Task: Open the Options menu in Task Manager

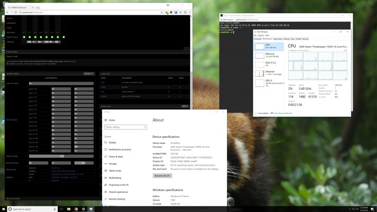Action: (x=261, y=35)
